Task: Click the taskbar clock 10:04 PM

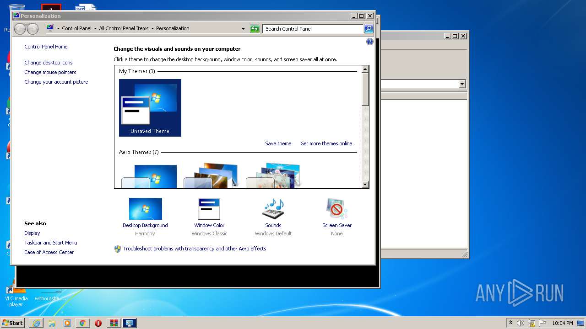Action: tap(563, 323)
